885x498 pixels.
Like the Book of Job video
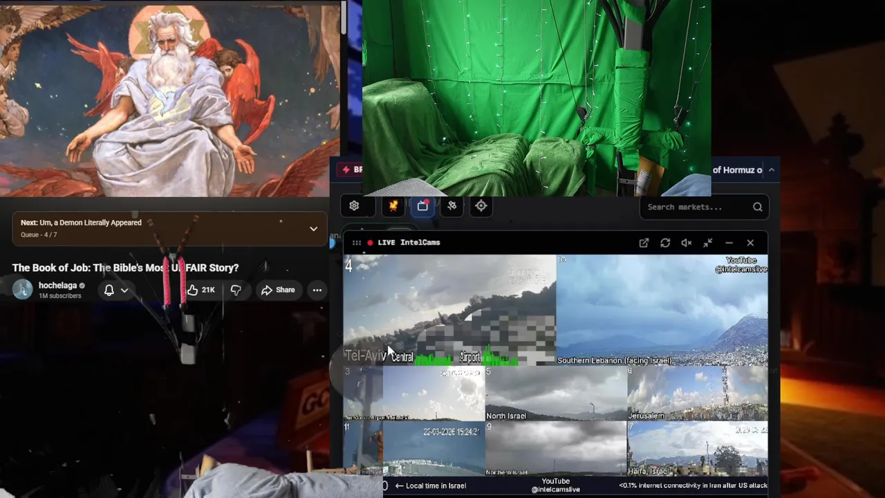(201, 290)
